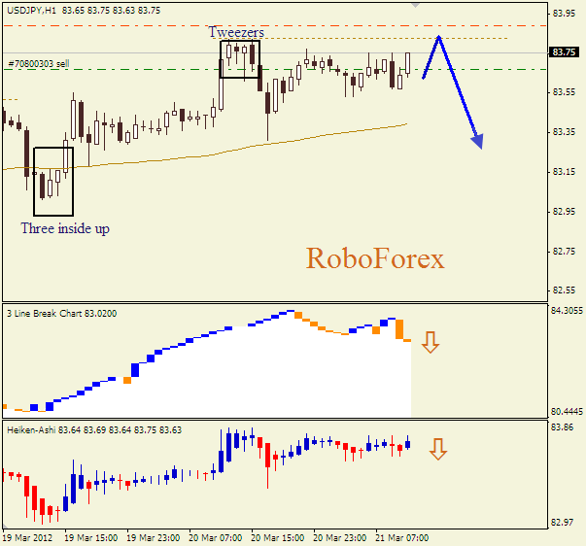Click the grey chart shift triangle at top
Image resolution: width=586 pixels, height=546 pixels.
click(x=416, y=5)
